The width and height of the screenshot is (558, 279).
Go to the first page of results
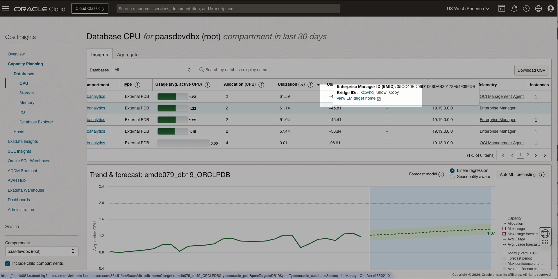click(503, 155)
